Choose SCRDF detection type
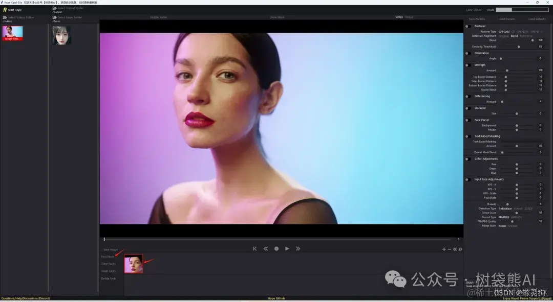Viewport: 553px width, 302px height. (528, 208)
